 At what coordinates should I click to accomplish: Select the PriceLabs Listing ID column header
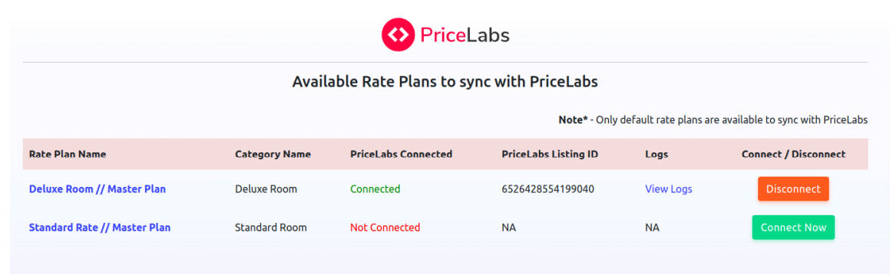tap(550, 154)
